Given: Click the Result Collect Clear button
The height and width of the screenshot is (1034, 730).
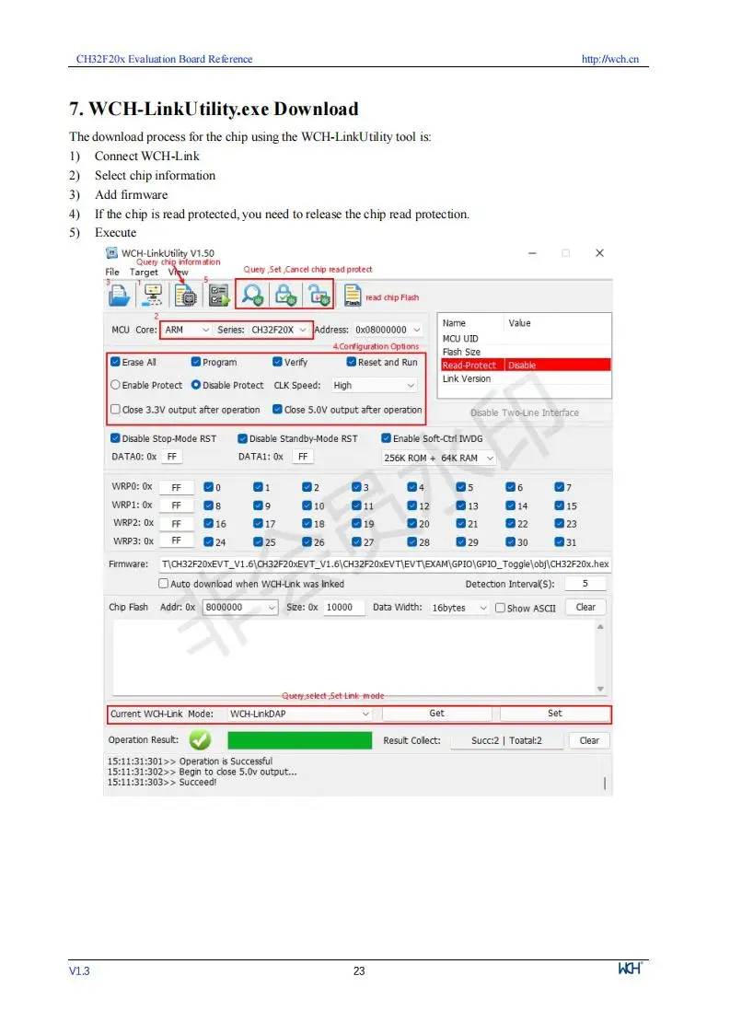Looking at the screenshot, I should (589, 740).
